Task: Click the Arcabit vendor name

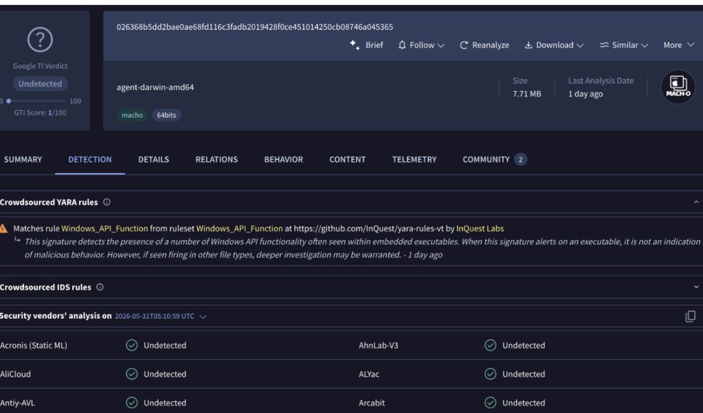Action: coord(372,402)
